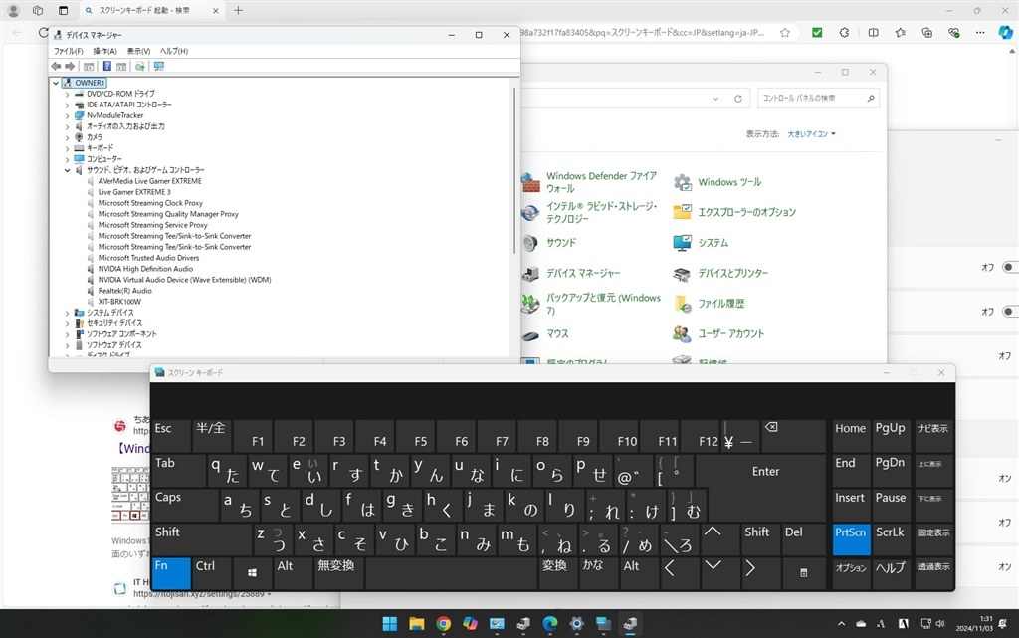Collapse サウンド、ビデオ、およびゲーム コントローラー node
The width and height of the screenshot is (1019, 638).
[x=67, y=171]
